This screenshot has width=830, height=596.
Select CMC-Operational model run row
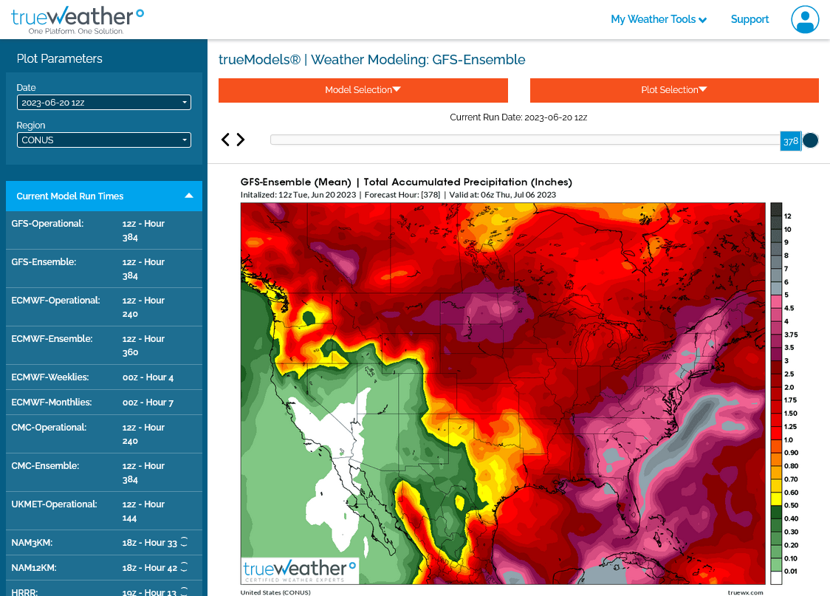coord(103,434)
